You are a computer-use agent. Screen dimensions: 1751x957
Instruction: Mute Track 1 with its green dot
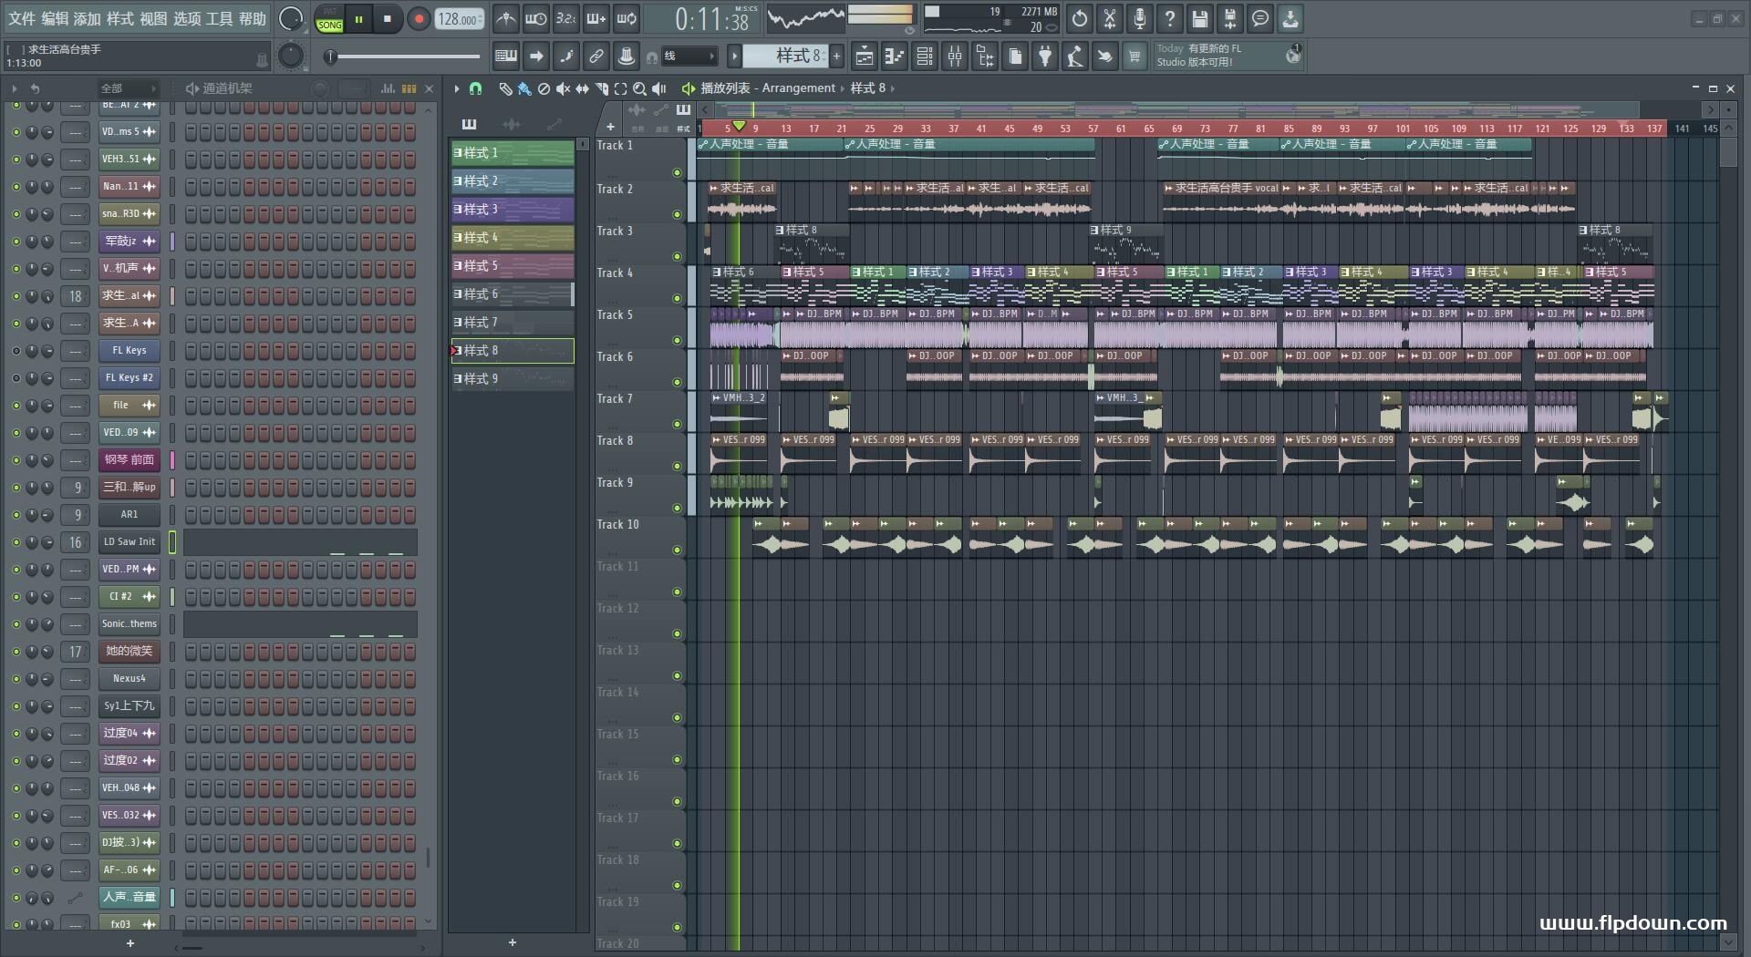[x=678, y=172]
